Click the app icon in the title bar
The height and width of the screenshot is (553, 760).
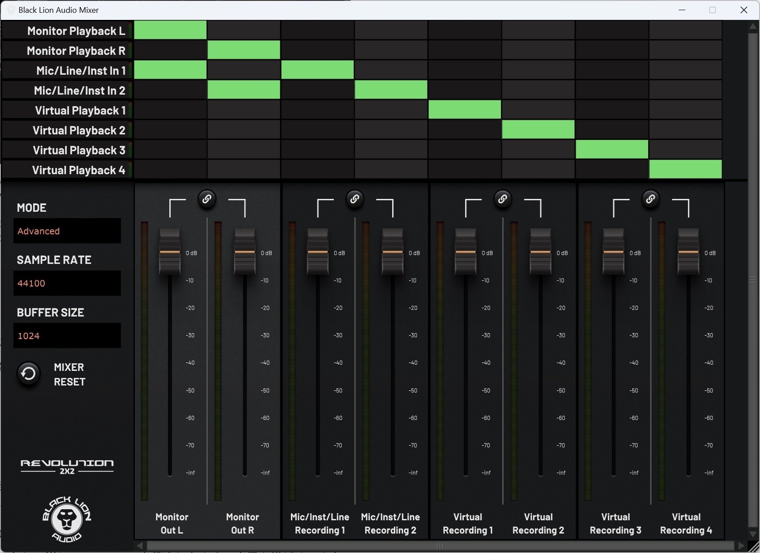click(10, 10)
